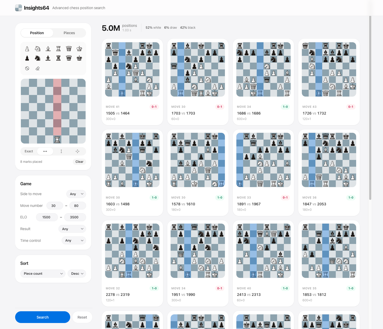Click the "6% draw" statistic
This screenshot has height=329, width=383.
170,28
